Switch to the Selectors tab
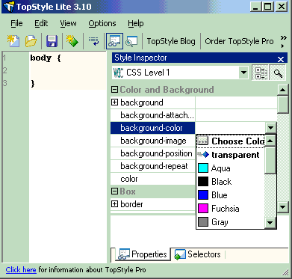 click(x=197, y=254)
